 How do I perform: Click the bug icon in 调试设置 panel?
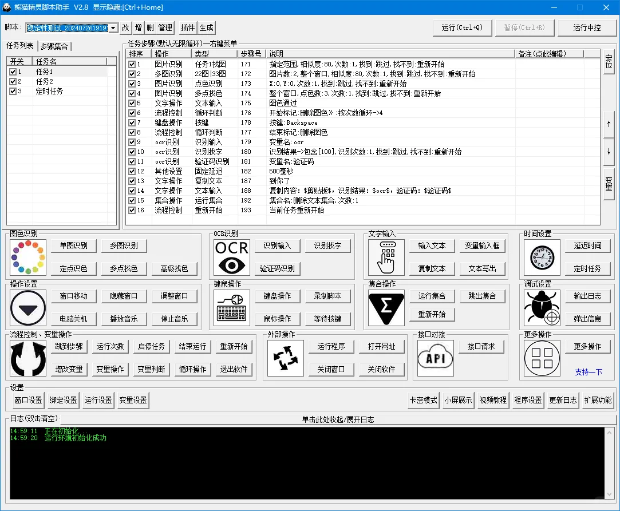541,309
